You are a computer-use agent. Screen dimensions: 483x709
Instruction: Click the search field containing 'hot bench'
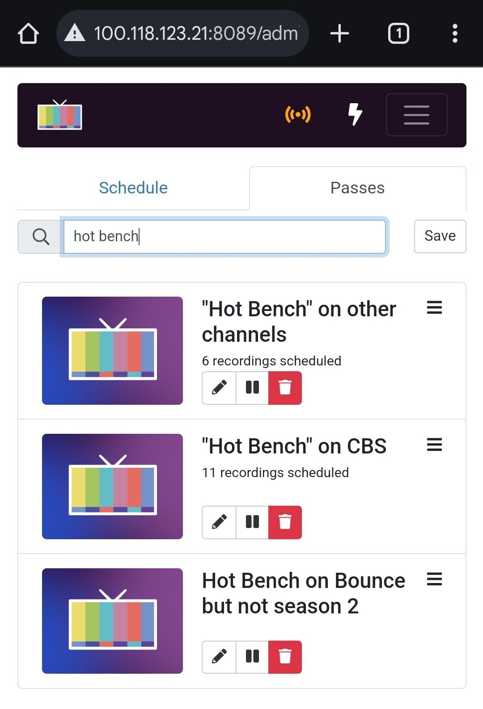(224, 236)
